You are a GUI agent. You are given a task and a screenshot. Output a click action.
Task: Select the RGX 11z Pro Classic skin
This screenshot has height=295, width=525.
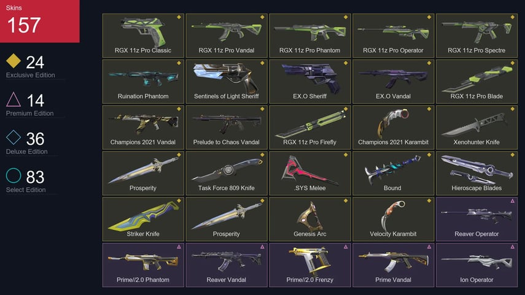(x=143, y=36)
